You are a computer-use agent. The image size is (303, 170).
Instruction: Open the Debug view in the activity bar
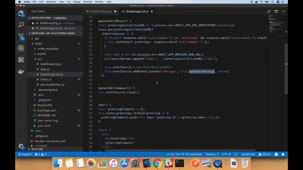(x=21, y=48)
